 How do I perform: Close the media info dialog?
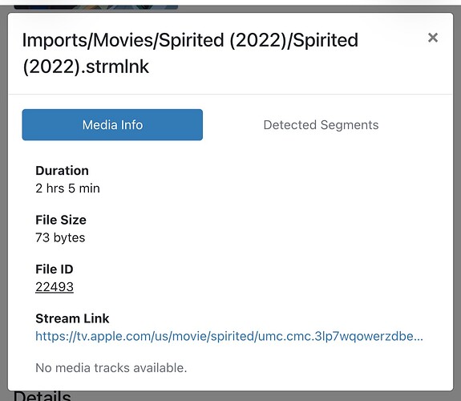[x=433, y=38]
